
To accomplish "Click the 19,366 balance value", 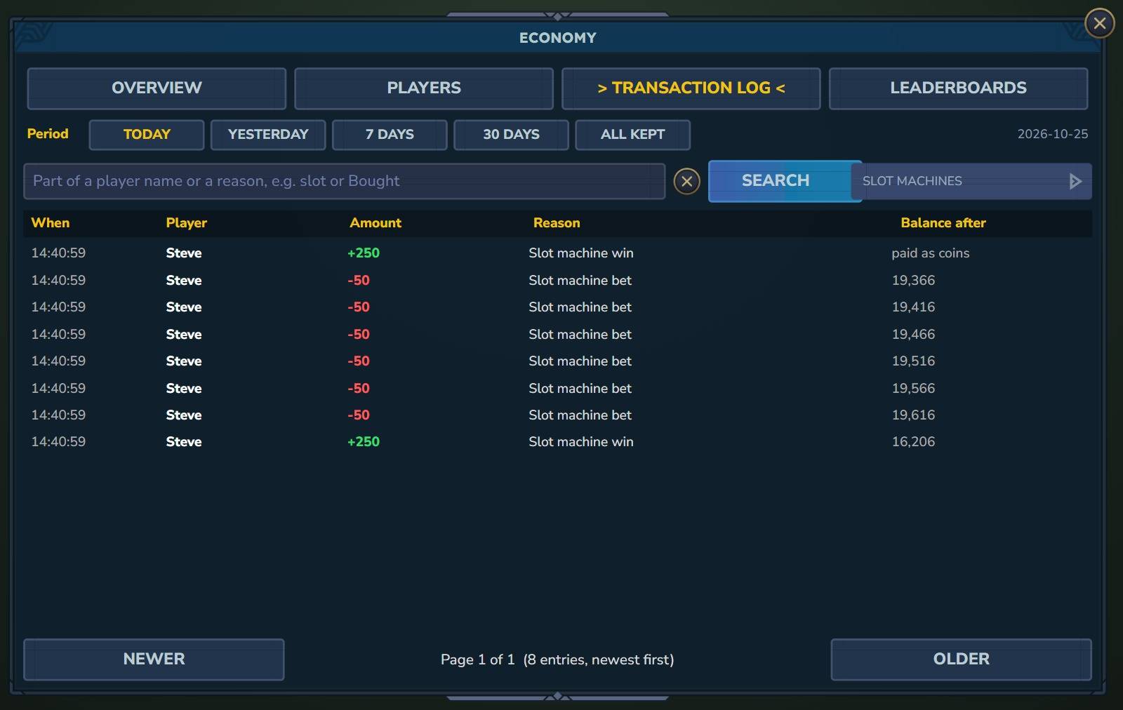I will click(x=913, y=281).
